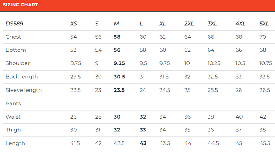Click the Back length row label
The height and width of the screenshot is (160, 275).
tap(22, 77)
